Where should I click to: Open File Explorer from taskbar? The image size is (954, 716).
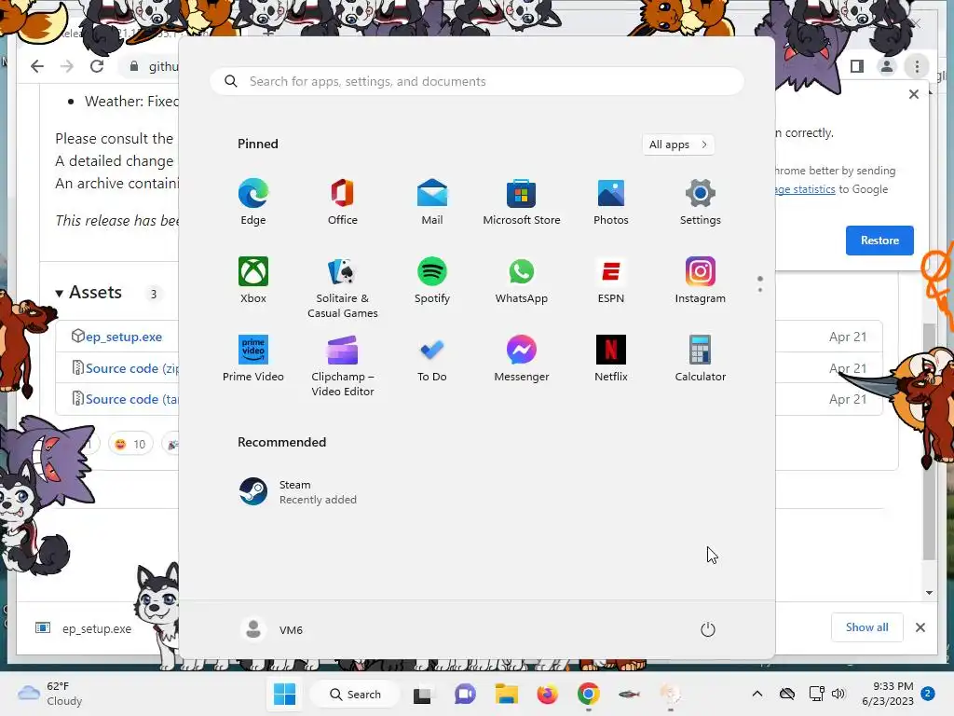pos(506,694)
